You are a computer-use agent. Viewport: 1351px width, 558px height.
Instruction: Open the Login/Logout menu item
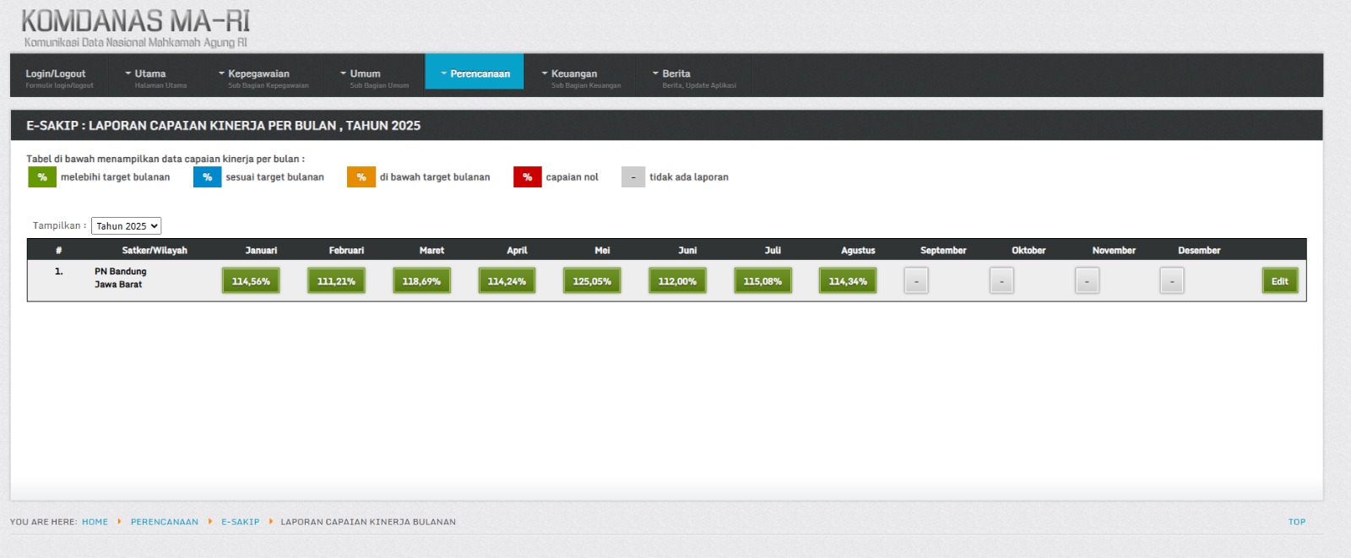coord(56,74)
